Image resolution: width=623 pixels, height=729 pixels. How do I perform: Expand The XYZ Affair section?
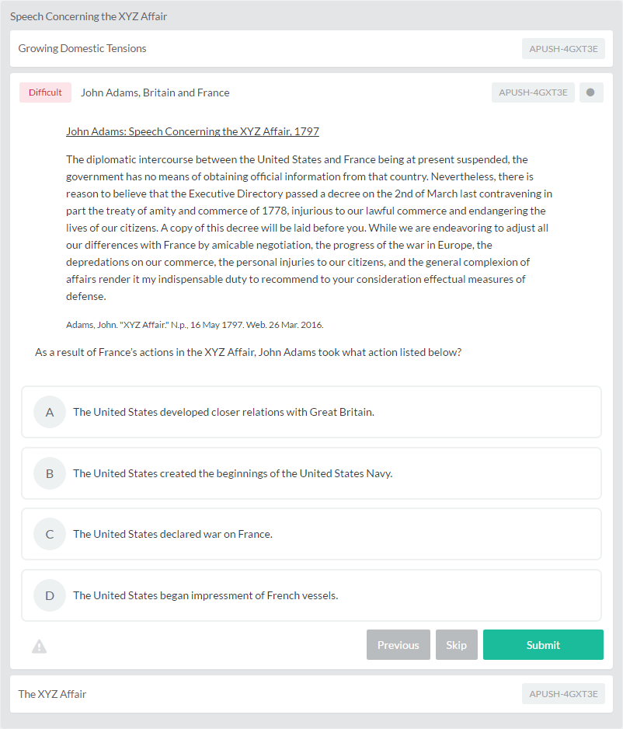point(311,694)
